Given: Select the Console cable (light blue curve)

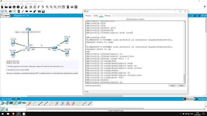Looking at the screenshot, I should [x=35, y=103].
